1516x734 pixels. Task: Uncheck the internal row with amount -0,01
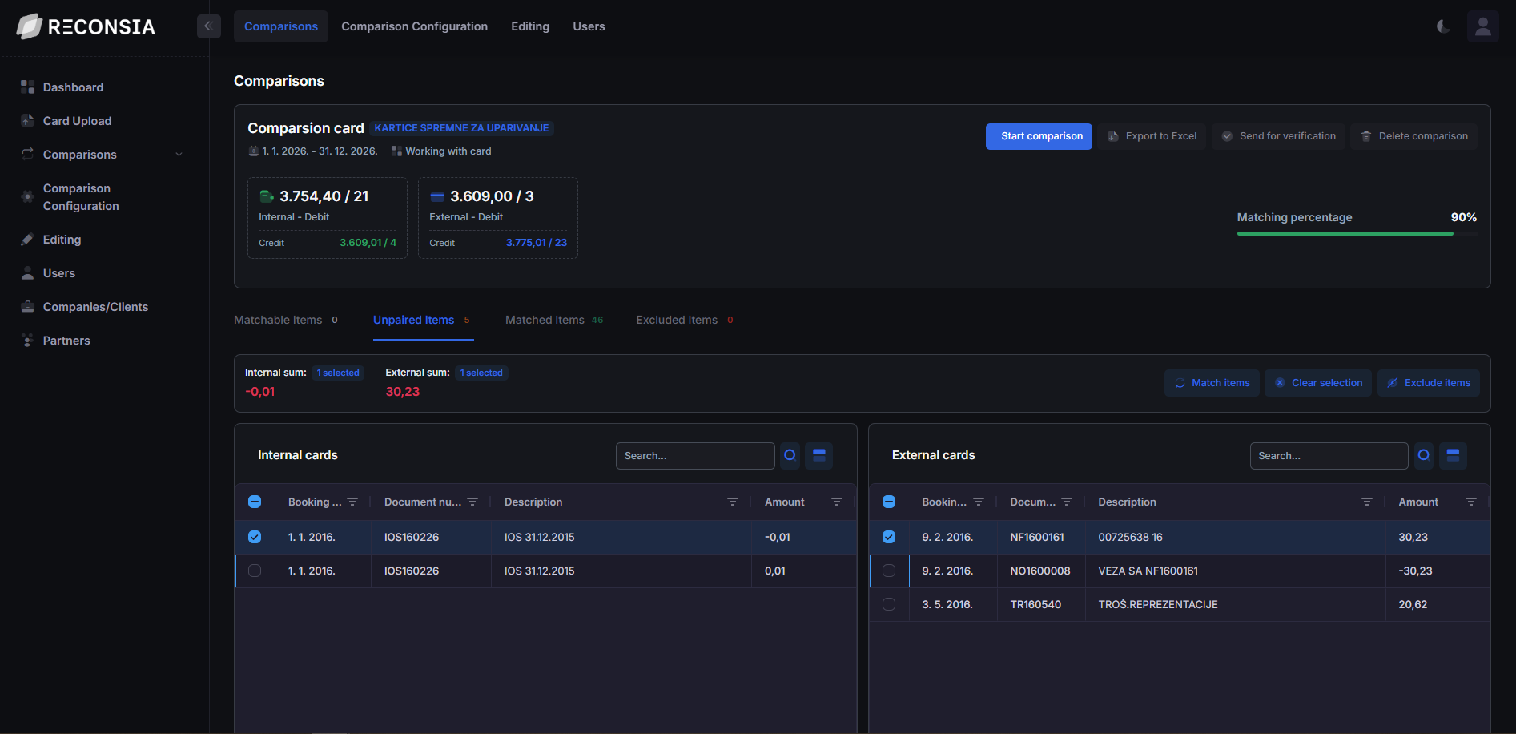click(255, 537)
